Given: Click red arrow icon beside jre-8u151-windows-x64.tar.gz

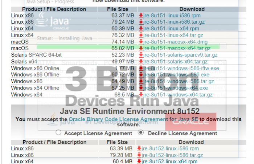Looking at the screenshot, I should pyautogui.click(x=141, y=94).
